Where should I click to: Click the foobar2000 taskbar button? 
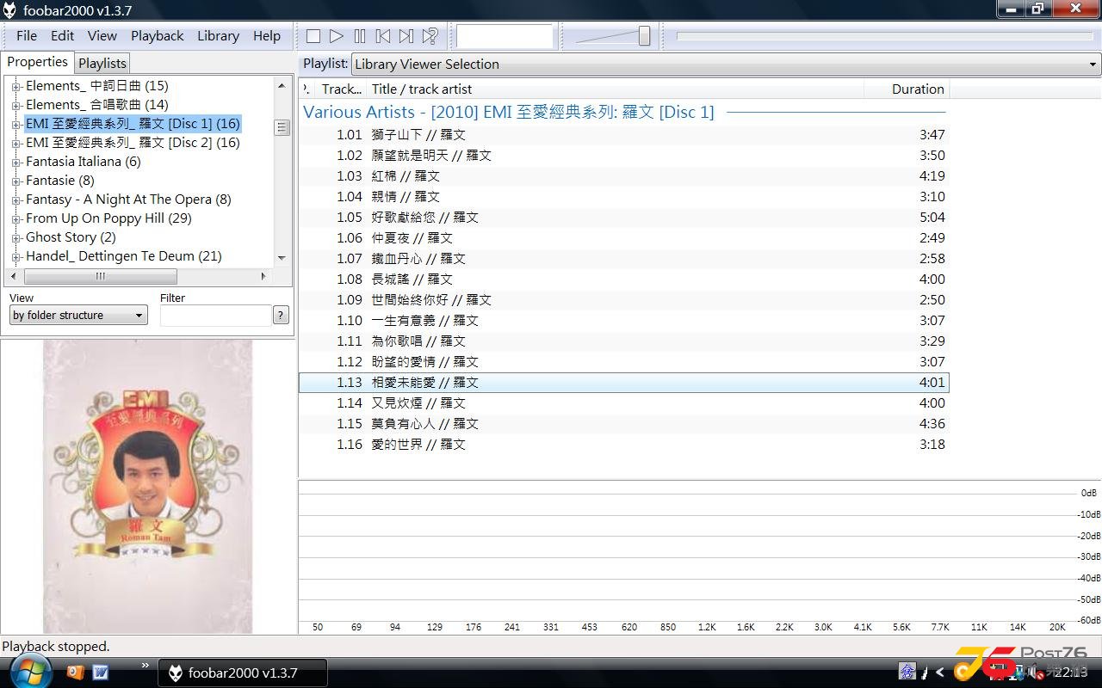point(244,673)
